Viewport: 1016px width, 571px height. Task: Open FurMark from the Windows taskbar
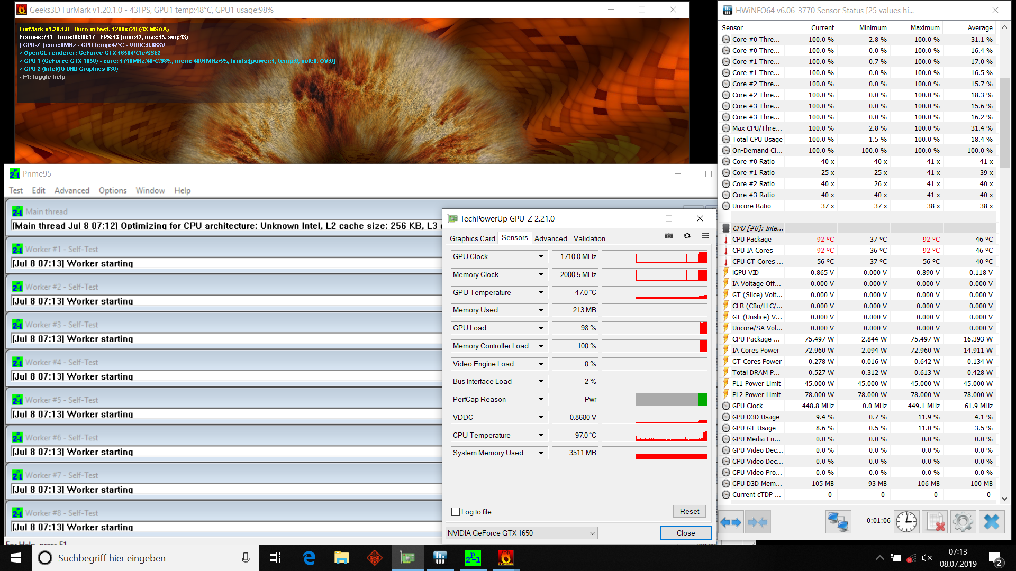click(x=505, y=558)
